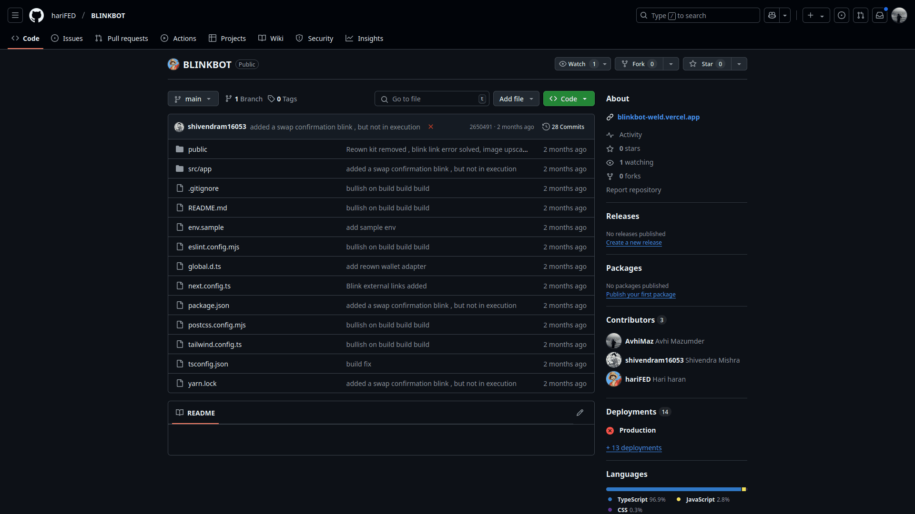Open the green Code dropdown button
Screen dimensions: 915x514
click(569, 99)
